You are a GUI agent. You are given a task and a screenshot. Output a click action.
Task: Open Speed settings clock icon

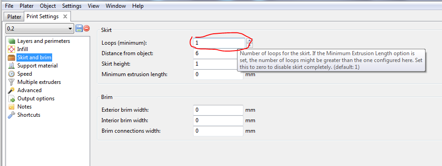coord(11,74)
